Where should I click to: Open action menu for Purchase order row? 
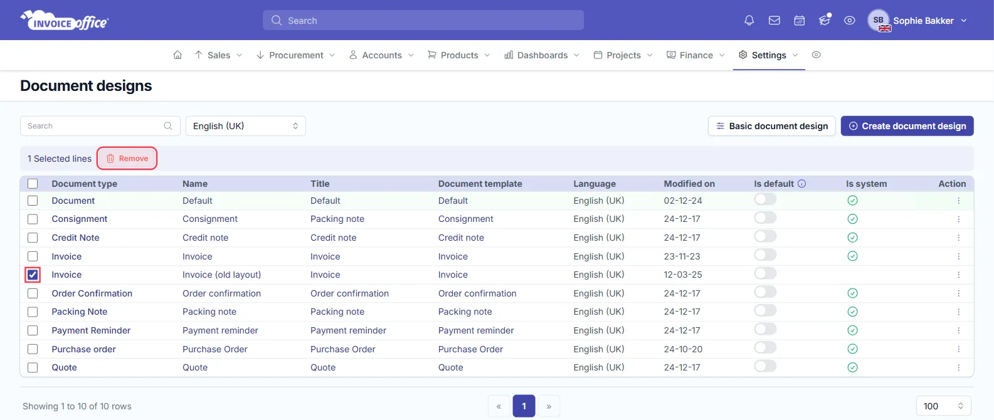tap(958, 349)
